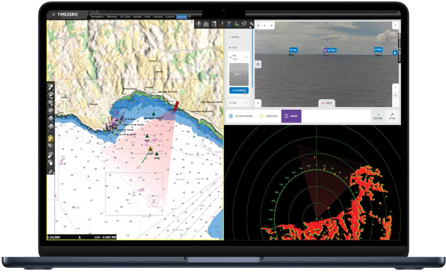
Task: Toggle the square thermal view icon
Action: click(271, 25)
